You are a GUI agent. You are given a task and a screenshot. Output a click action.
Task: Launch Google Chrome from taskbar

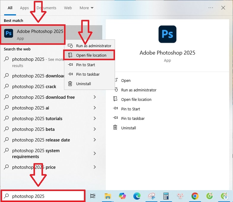[x=195, y=196]
